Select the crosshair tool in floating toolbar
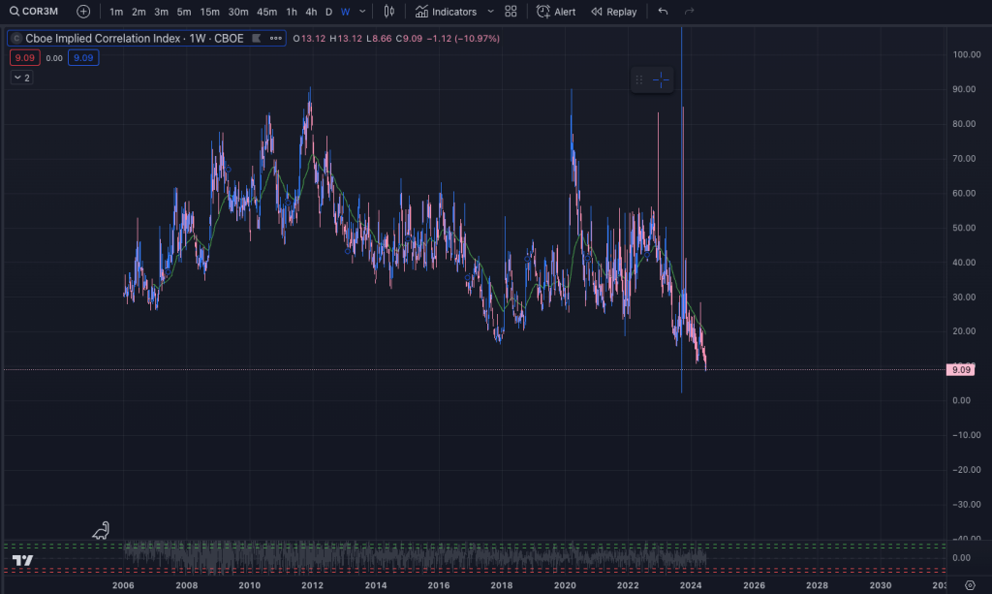The width and height of the screenshot is (992, 594). tap(661, 80)
